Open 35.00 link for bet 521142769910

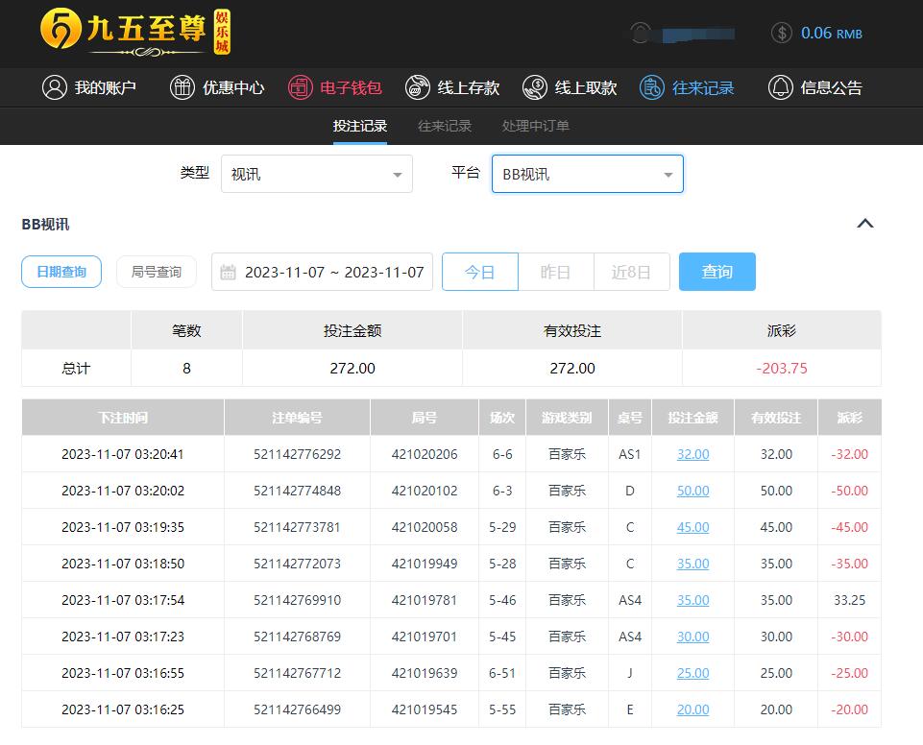(x=692, y=600)
